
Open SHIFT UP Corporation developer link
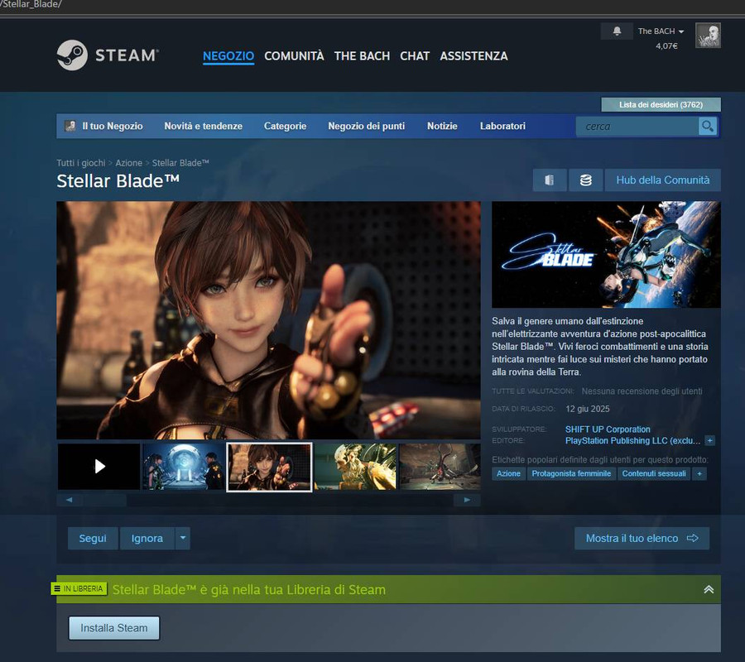point(608,429)
